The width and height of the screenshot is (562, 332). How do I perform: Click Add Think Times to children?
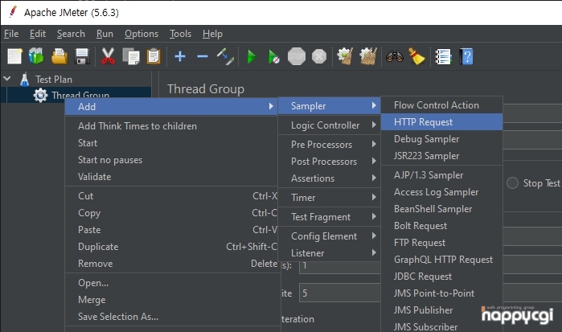tap(171, 126)
